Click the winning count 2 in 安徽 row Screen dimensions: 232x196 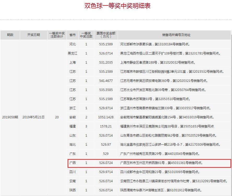tap(86, 117)
